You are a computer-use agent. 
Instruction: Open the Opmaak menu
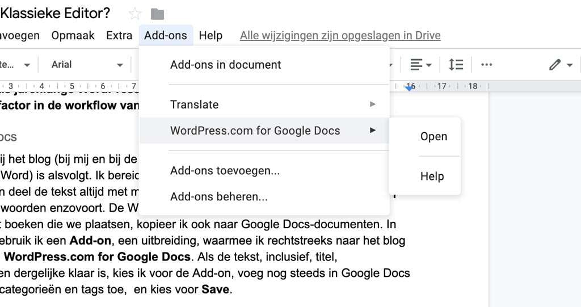73,36
